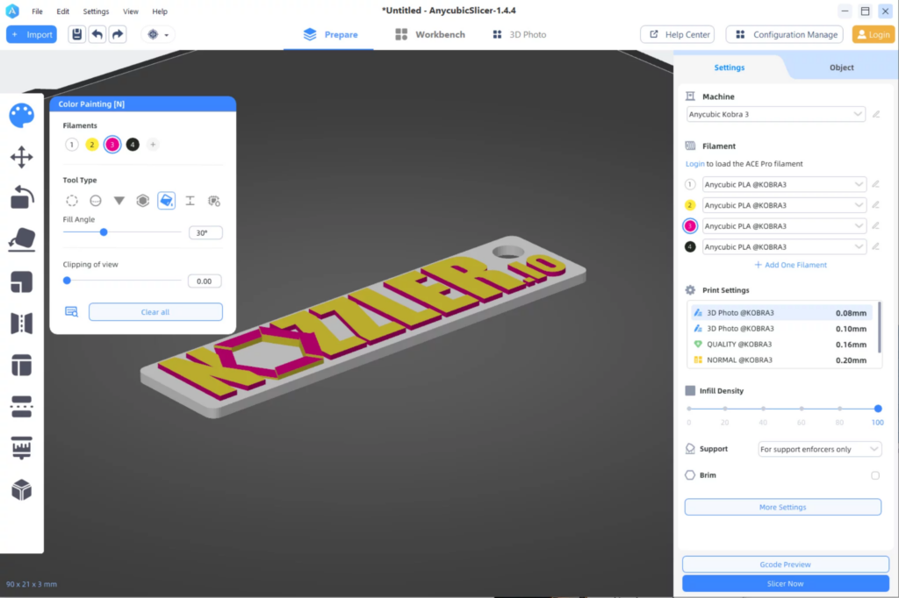Choose the Bucket fill tool type
This screenshot has height=598, width=899.
coord(166,201)
